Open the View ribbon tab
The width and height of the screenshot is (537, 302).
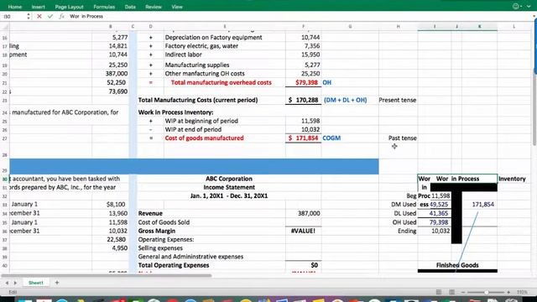click(177, 7)
